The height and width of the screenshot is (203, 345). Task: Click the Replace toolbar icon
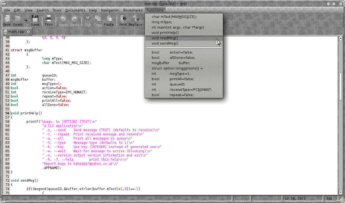(135, 21)
